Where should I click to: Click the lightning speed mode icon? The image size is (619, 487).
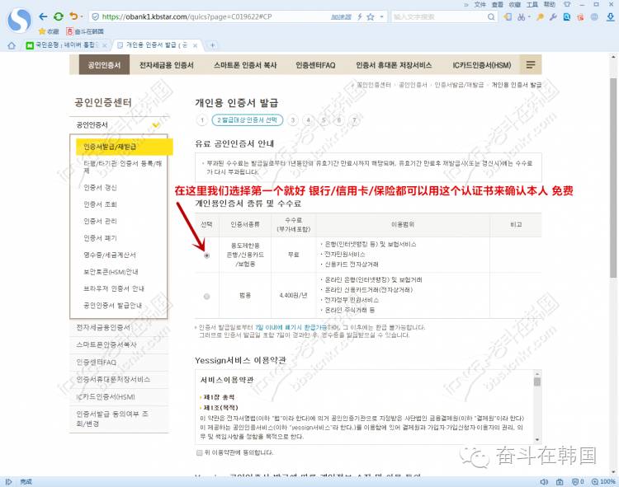click(360, 17)
